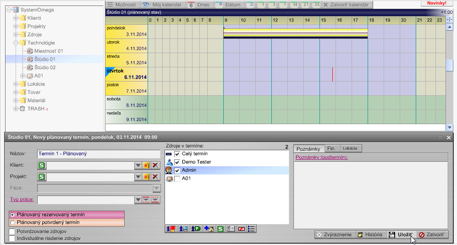Switch to the Fin. tab
The width and height of the screenshot is (457, 245).
(331, 148)
